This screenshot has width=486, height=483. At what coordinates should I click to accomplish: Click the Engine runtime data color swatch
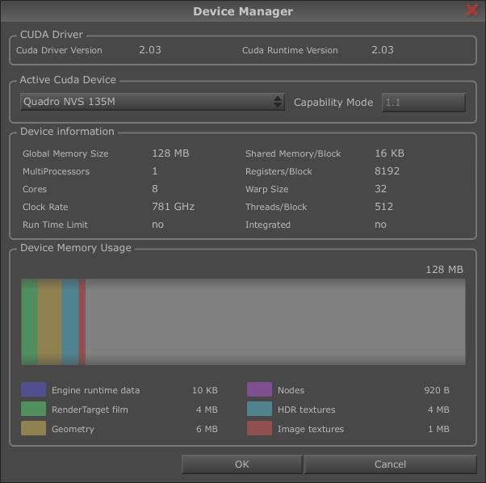(33, 390)
